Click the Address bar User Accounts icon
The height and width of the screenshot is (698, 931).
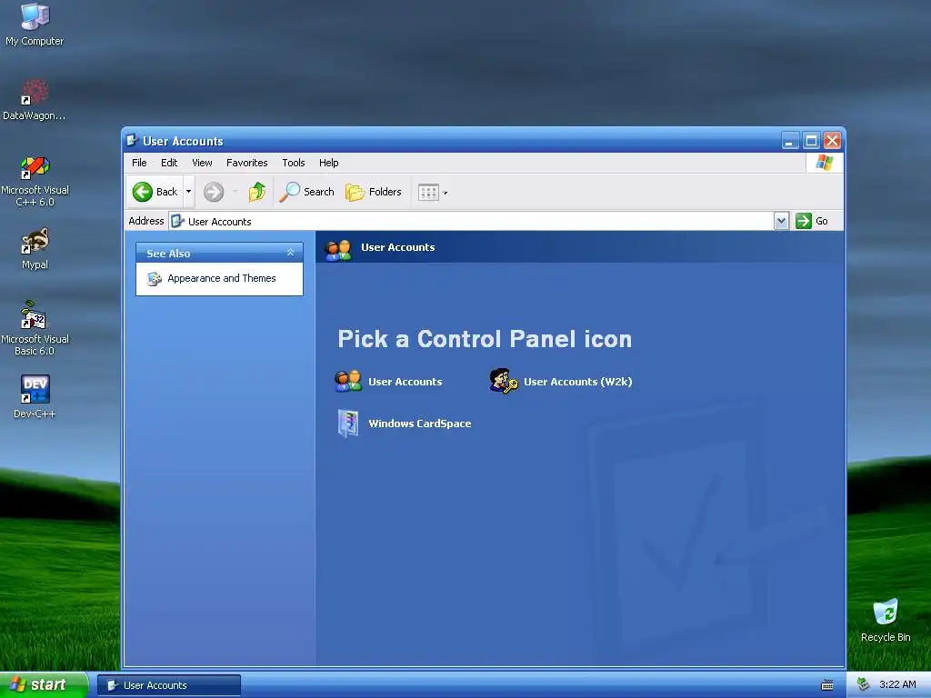[x=177, y=222]
